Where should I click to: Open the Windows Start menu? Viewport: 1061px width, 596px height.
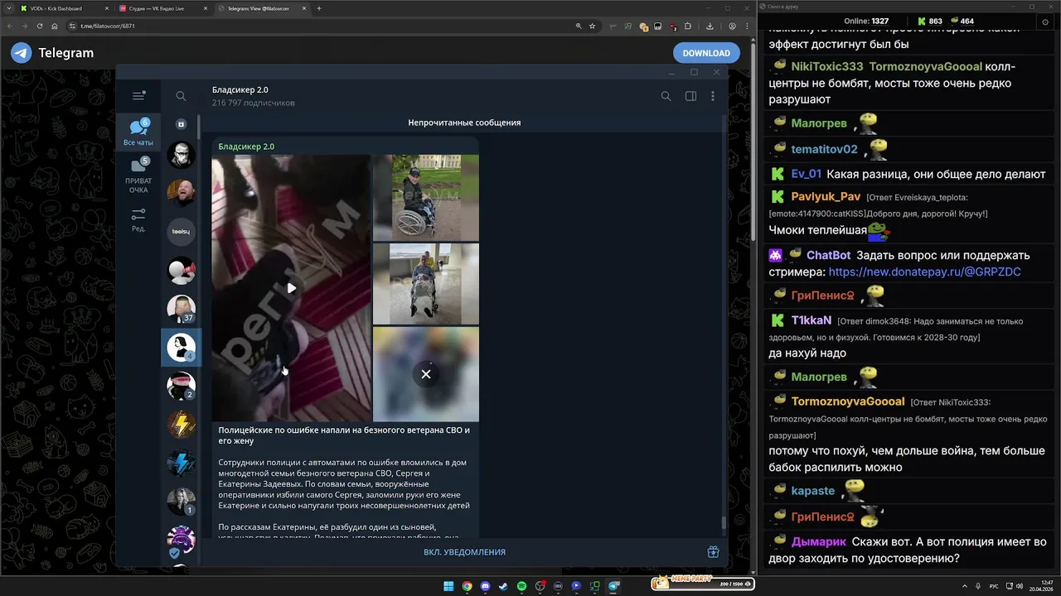pos(448,586)
